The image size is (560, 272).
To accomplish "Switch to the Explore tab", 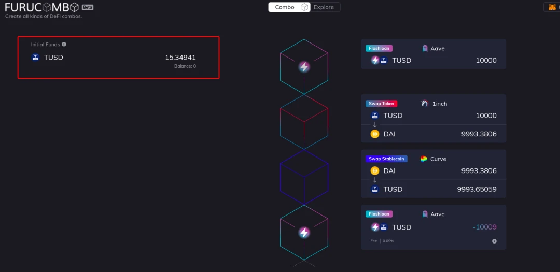I will pyautogui.click(x=324, y=7).
